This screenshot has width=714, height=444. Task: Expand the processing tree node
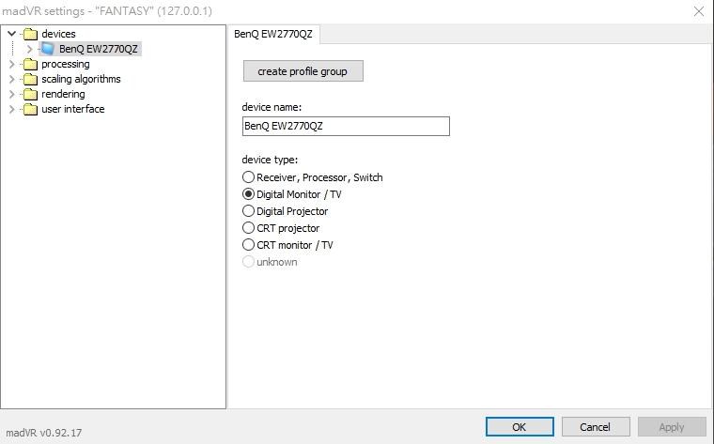click(x=11, y=64)
